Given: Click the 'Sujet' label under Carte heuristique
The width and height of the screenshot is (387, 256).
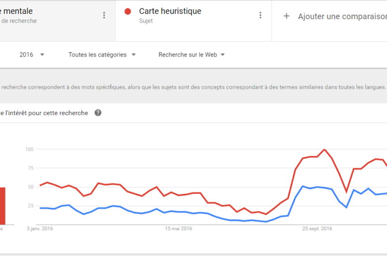Looking at the screenshot, I should 146,21.
